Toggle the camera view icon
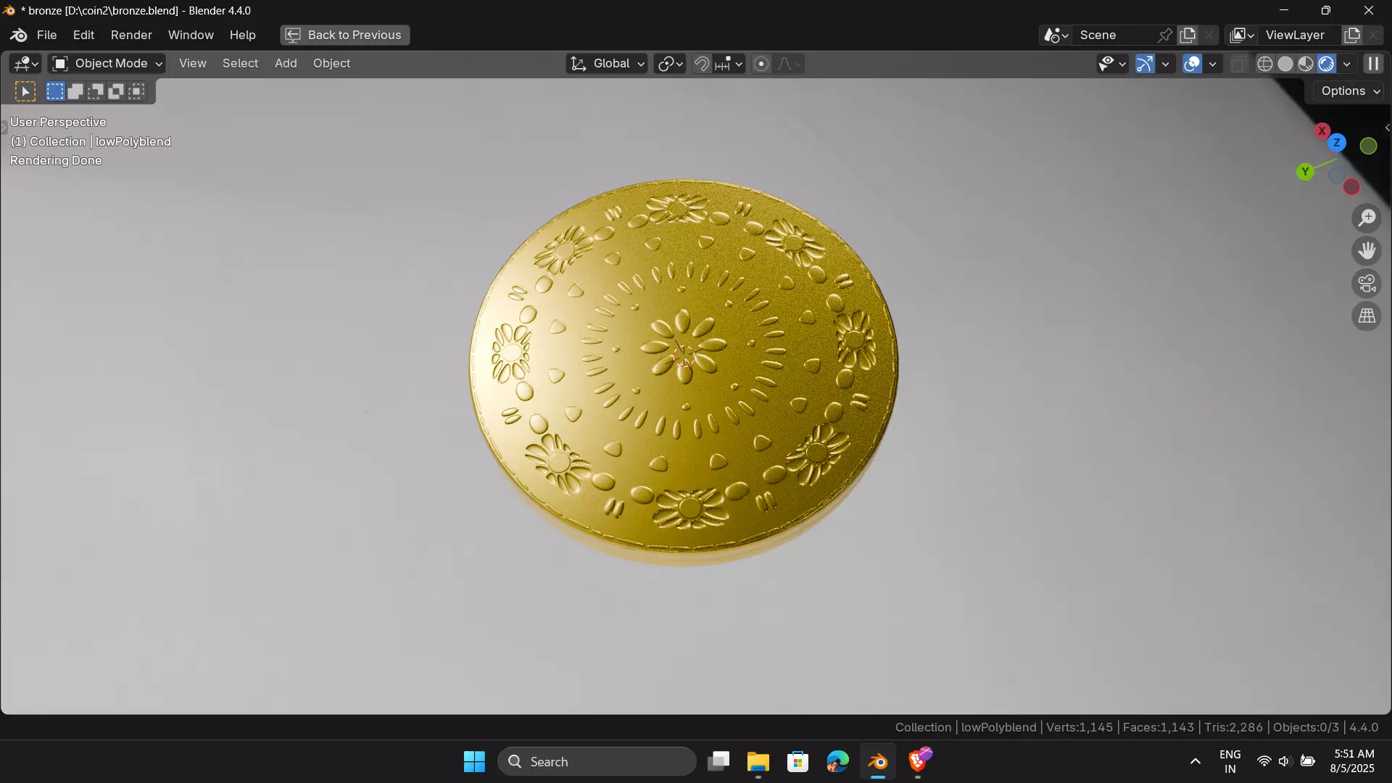The height and width of the screenshot is (783, 1392). click(1367, 283)
